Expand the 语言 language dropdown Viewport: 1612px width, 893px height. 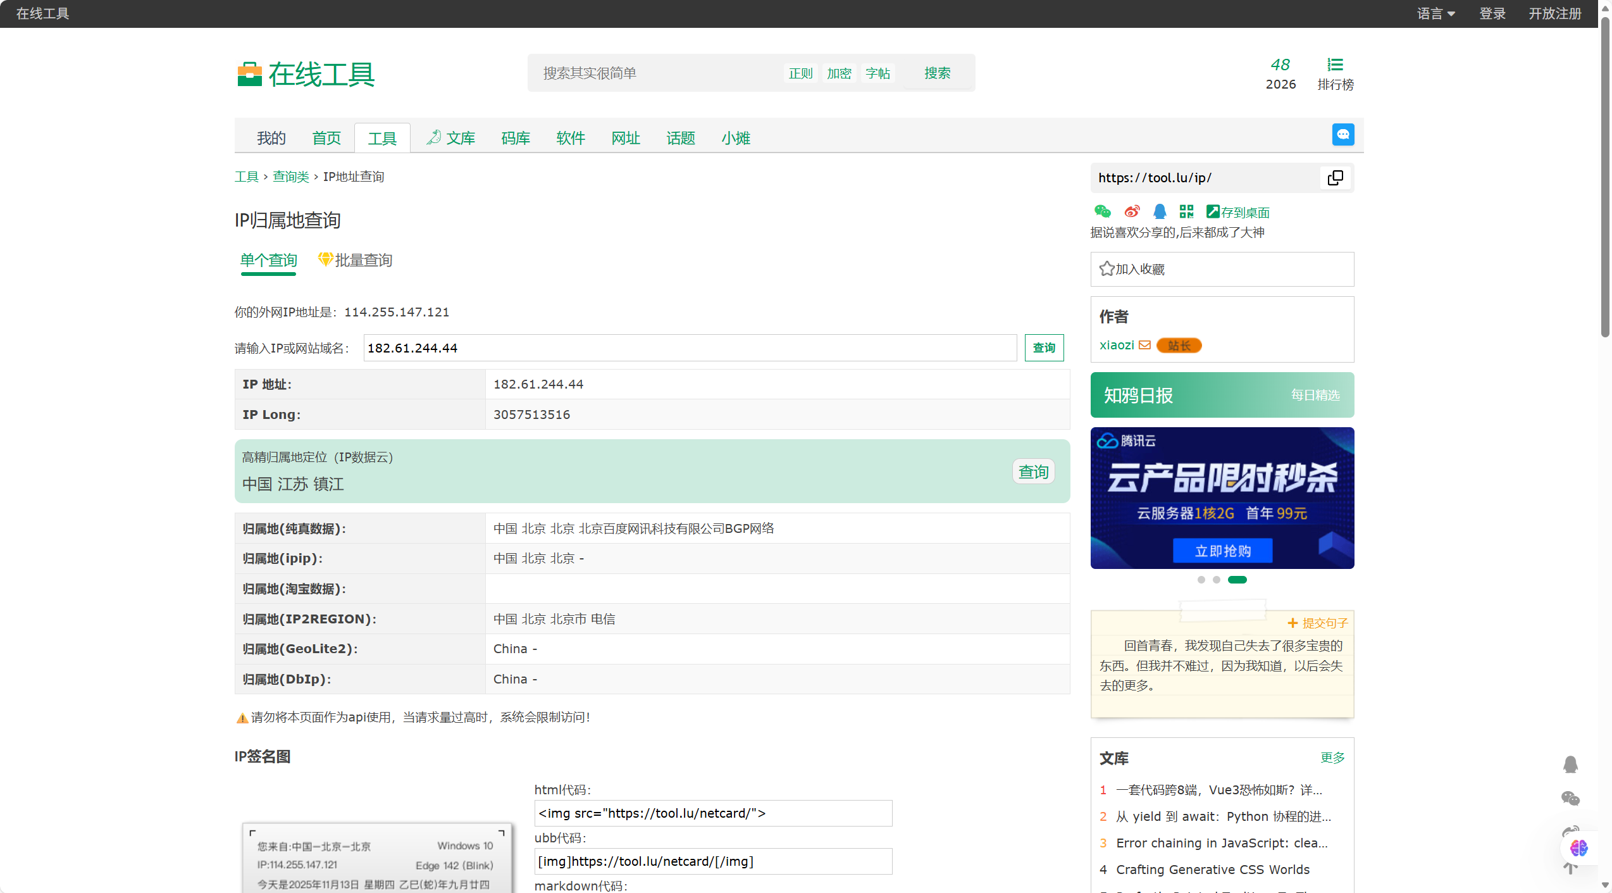1435,13
